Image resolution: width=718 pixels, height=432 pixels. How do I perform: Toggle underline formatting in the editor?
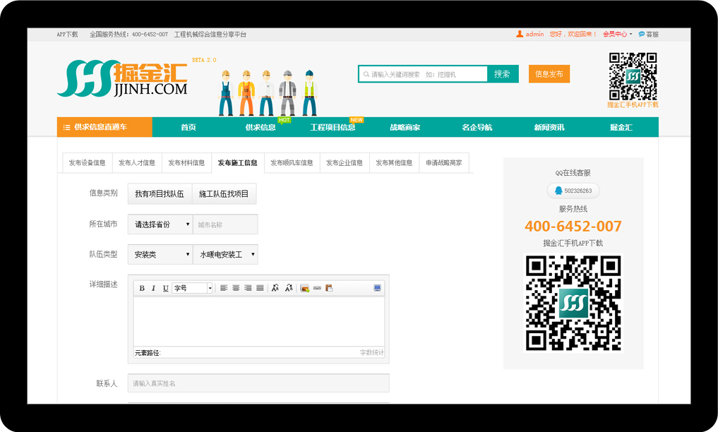point(166,288)
